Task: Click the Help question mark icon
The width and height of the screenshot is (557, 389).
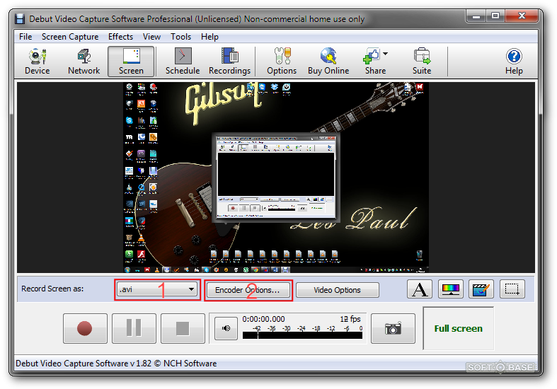Action: point(514,56)
